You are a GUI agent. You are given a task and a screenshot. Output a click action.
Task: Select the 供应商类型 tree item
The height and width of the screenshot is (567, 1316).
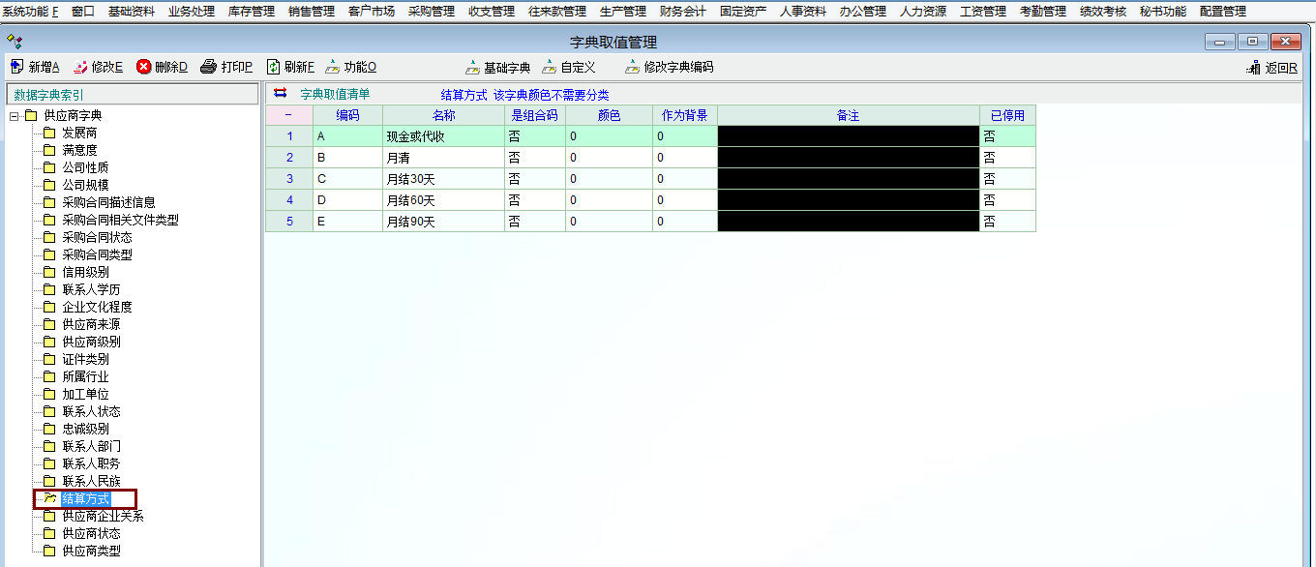click(x=91, y=551)
